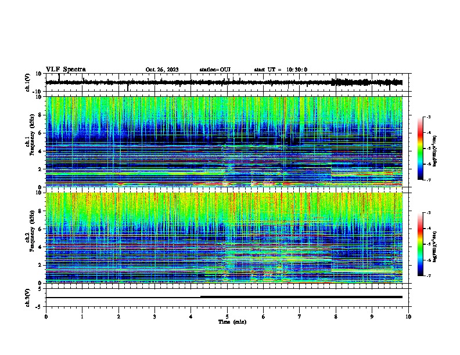The height and width of the screenshot is (355, 460).
Task: Click the "-7" label on ch.1 colorbar
Action: click(429, 180)
